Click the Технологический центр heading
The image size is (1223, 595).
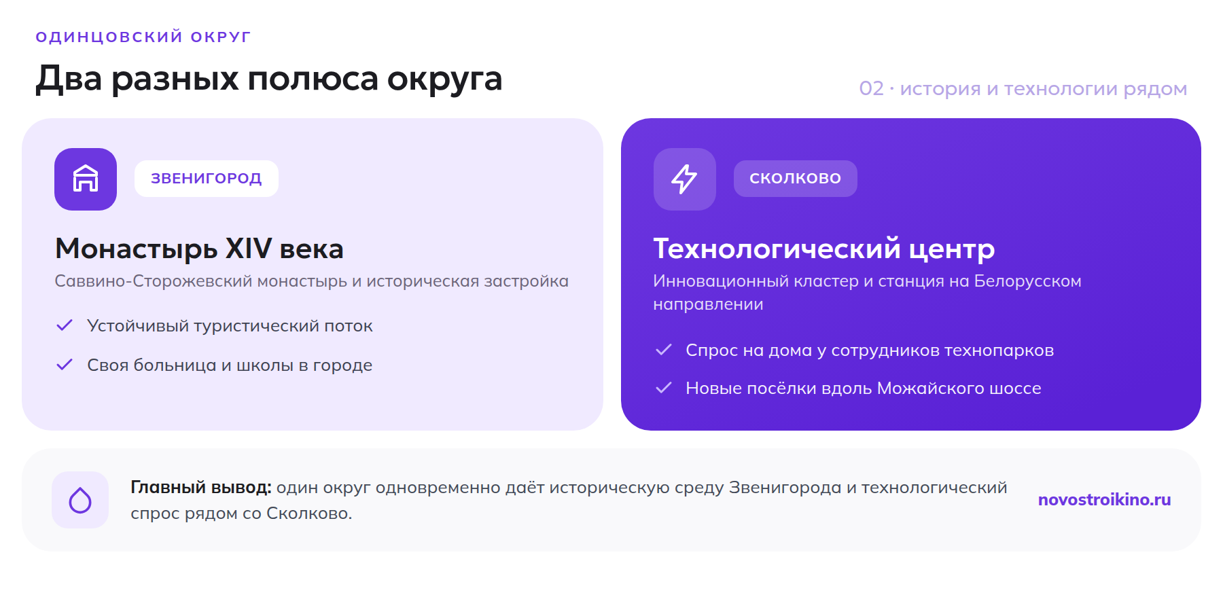click(x=824, y=249)
